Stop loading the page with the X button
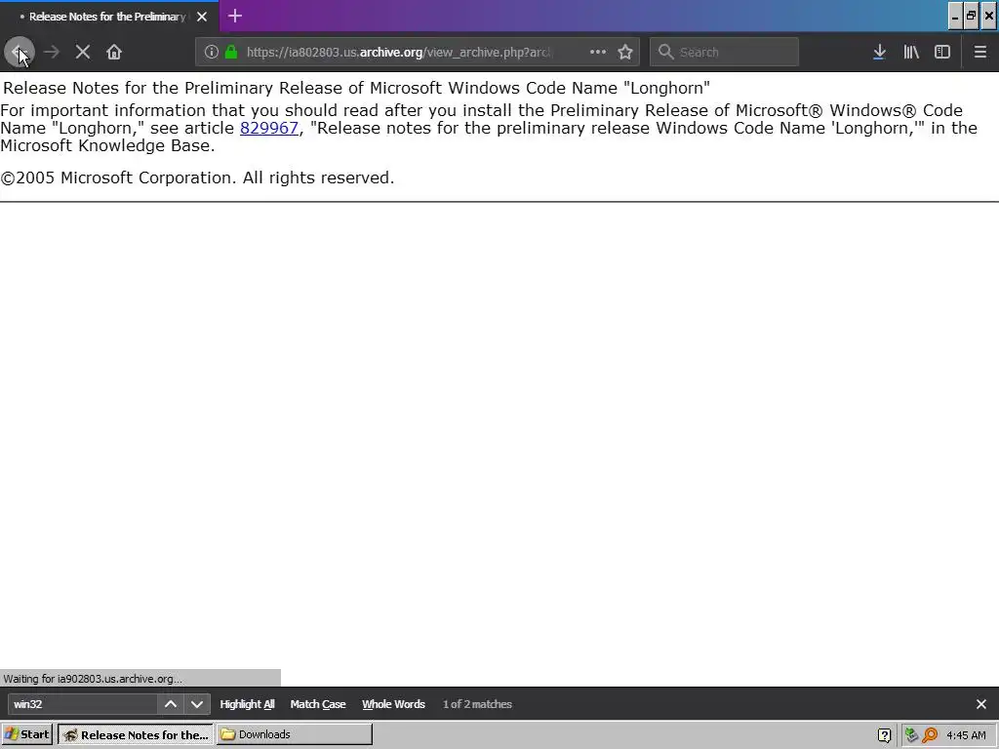 click(x=83, y=53)
